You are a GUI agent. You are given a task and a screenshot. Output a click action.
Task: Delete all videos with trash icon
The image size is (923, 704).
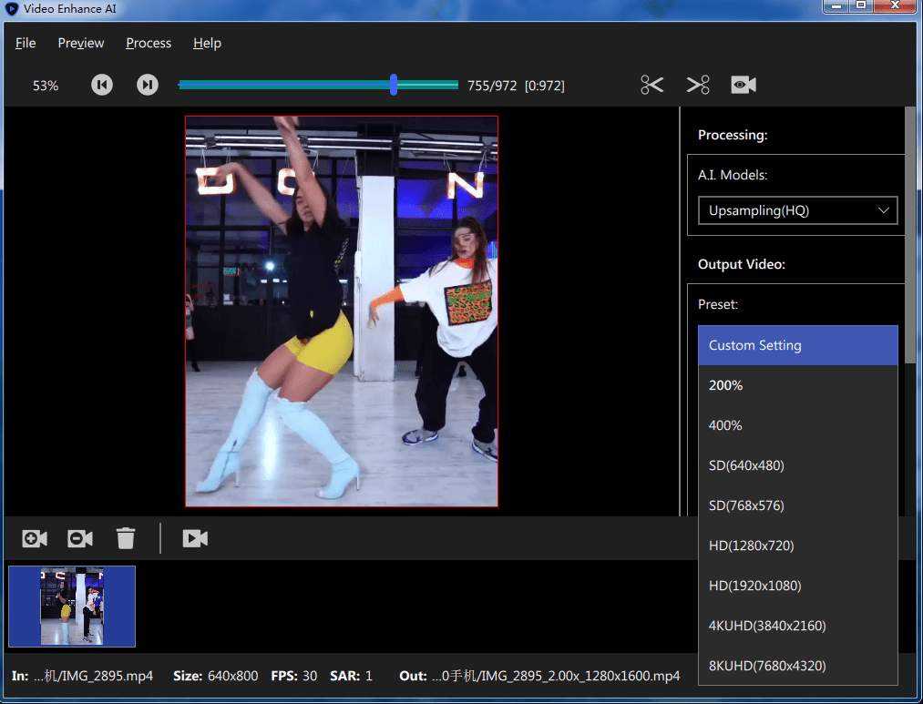pos(126,538)
